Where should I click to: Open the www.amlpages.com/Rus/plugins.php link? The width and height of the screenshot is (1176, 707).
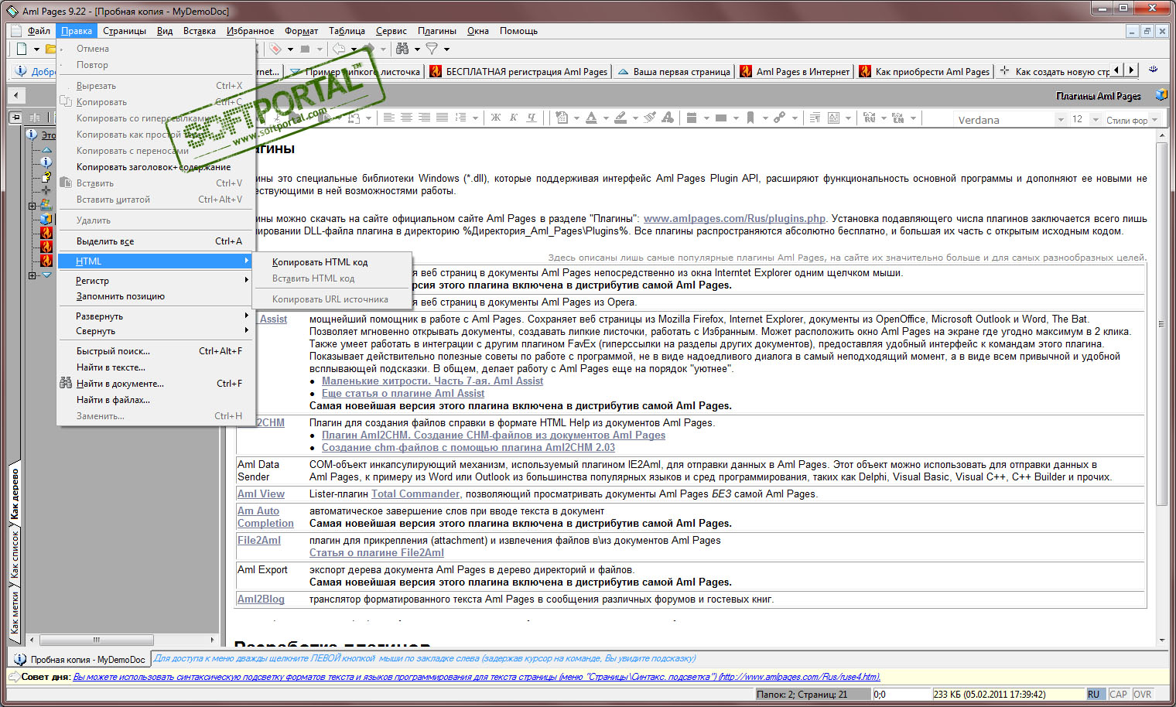click(734, 218)
